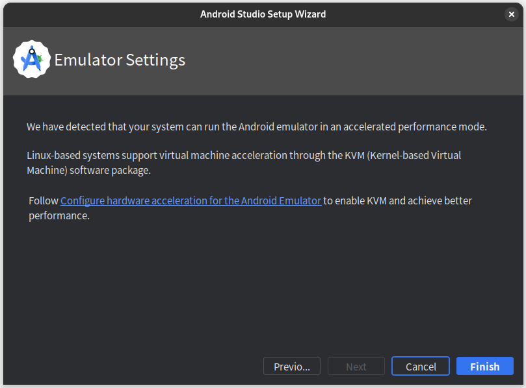Click the Finish button
526x388 pixels.
[x=484, y=367]
